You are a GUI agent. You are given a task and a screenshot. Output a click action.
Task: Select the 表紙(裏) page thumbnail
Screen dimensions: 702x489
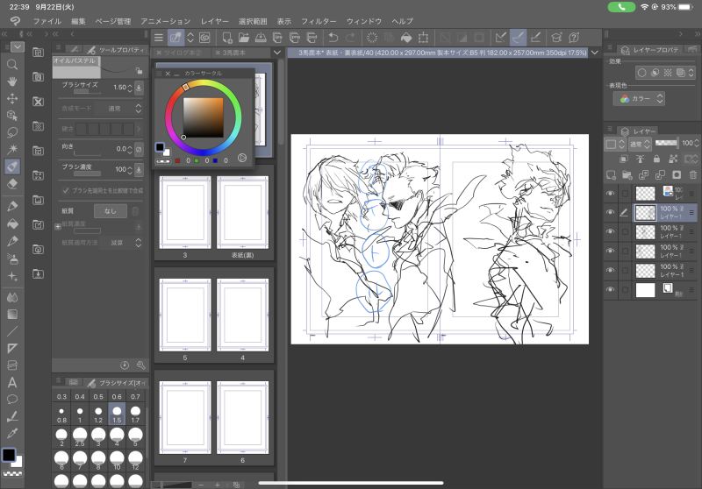(243, 212)
